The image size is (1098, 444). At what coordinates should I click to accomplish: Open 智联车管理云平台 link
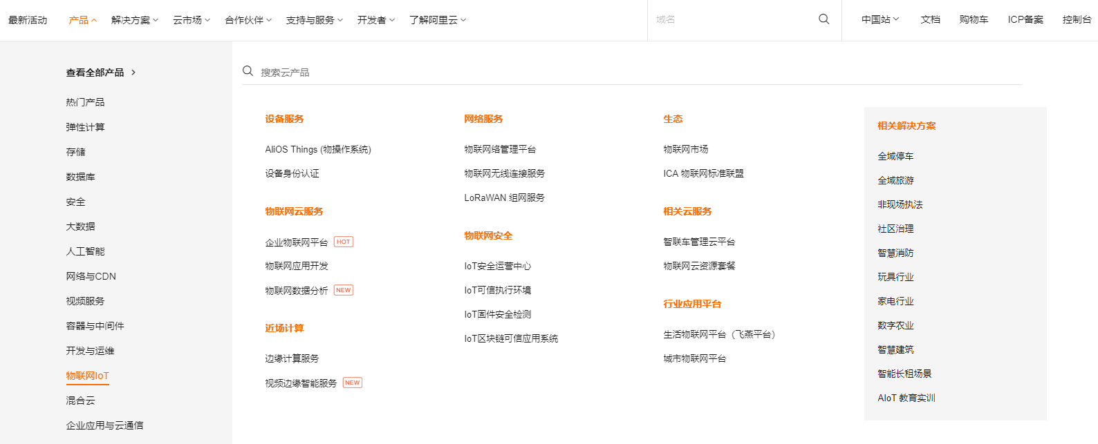coord(700,242)
